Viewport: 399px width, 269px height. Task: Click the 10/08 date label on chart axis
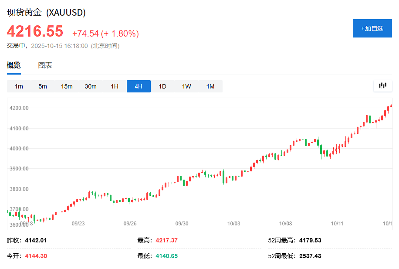click(x=285, y=223)
